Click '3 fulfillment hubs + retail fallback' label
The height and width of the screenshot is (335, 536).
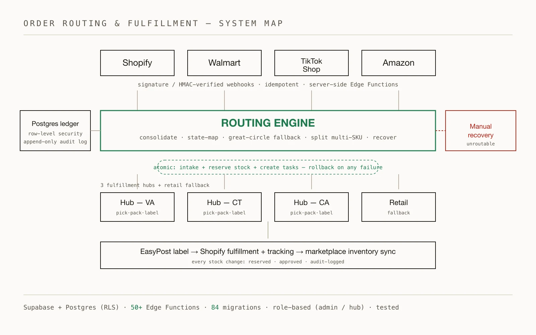[155, 185]
